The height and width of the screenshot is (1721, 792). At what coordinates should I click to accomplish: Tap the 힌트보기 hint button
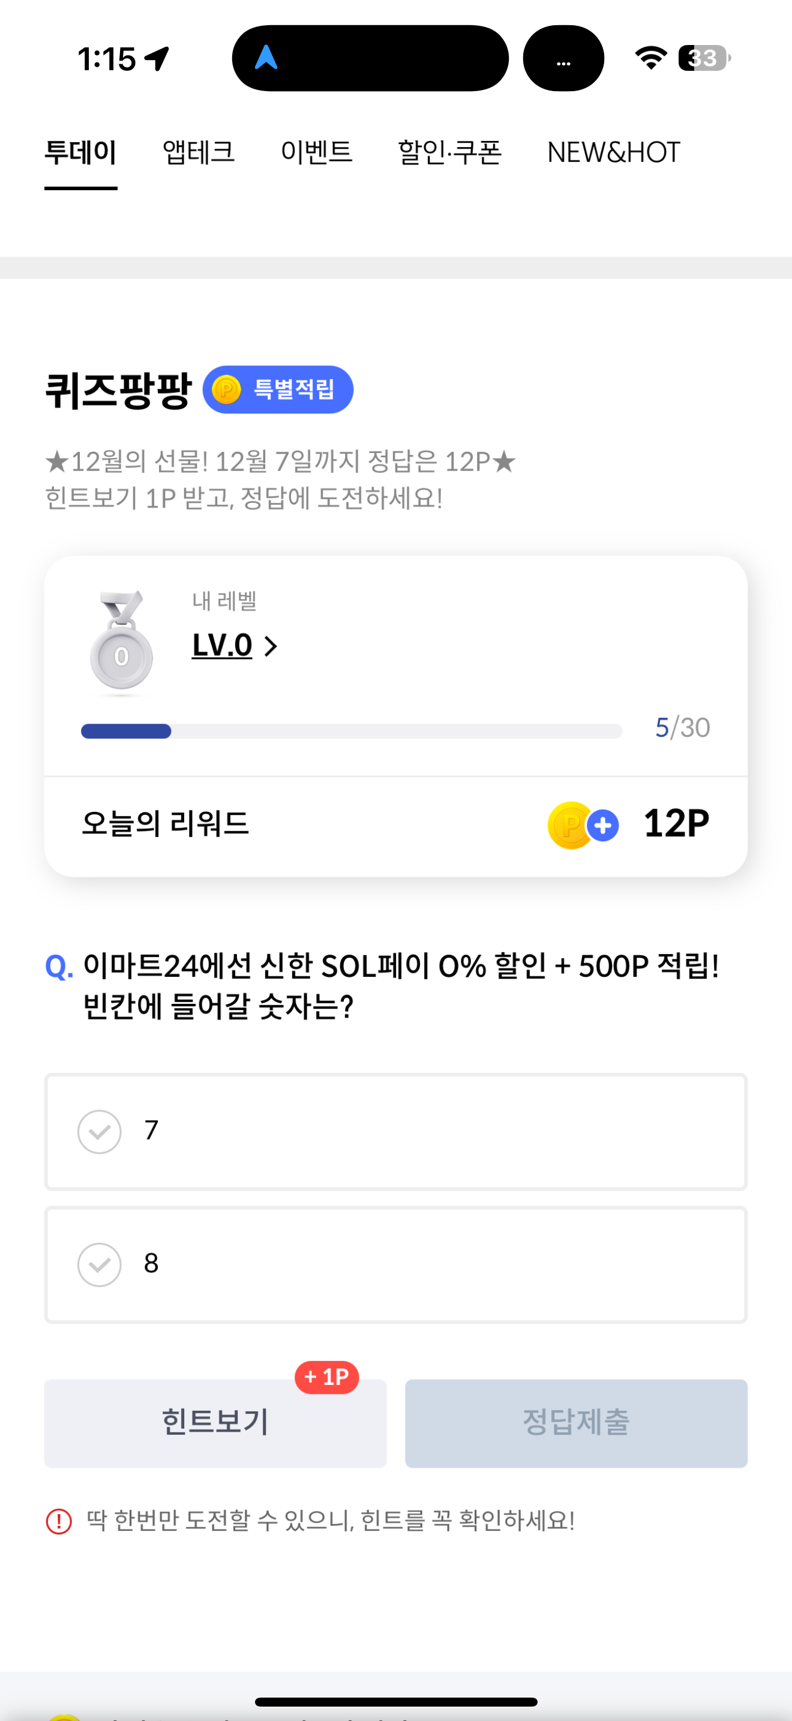(215, 1423)
